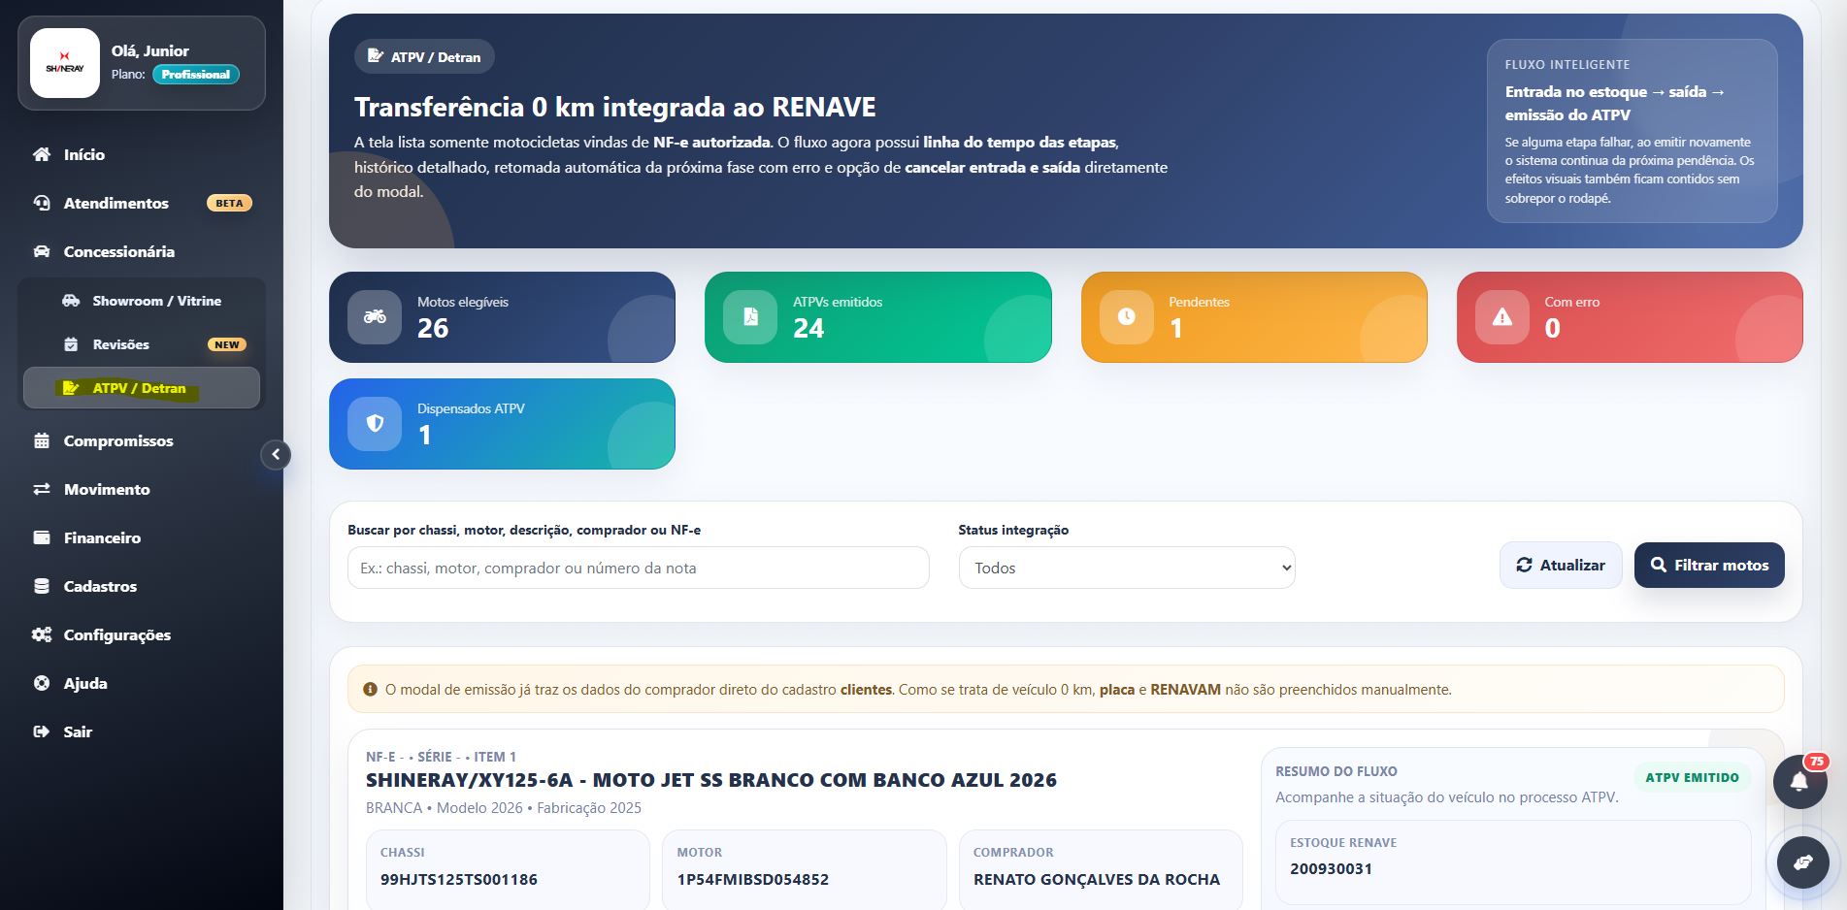The height and width of the screenshot is (910, 1847).
Task: Click the Início home icon
Action: point(42,154)
